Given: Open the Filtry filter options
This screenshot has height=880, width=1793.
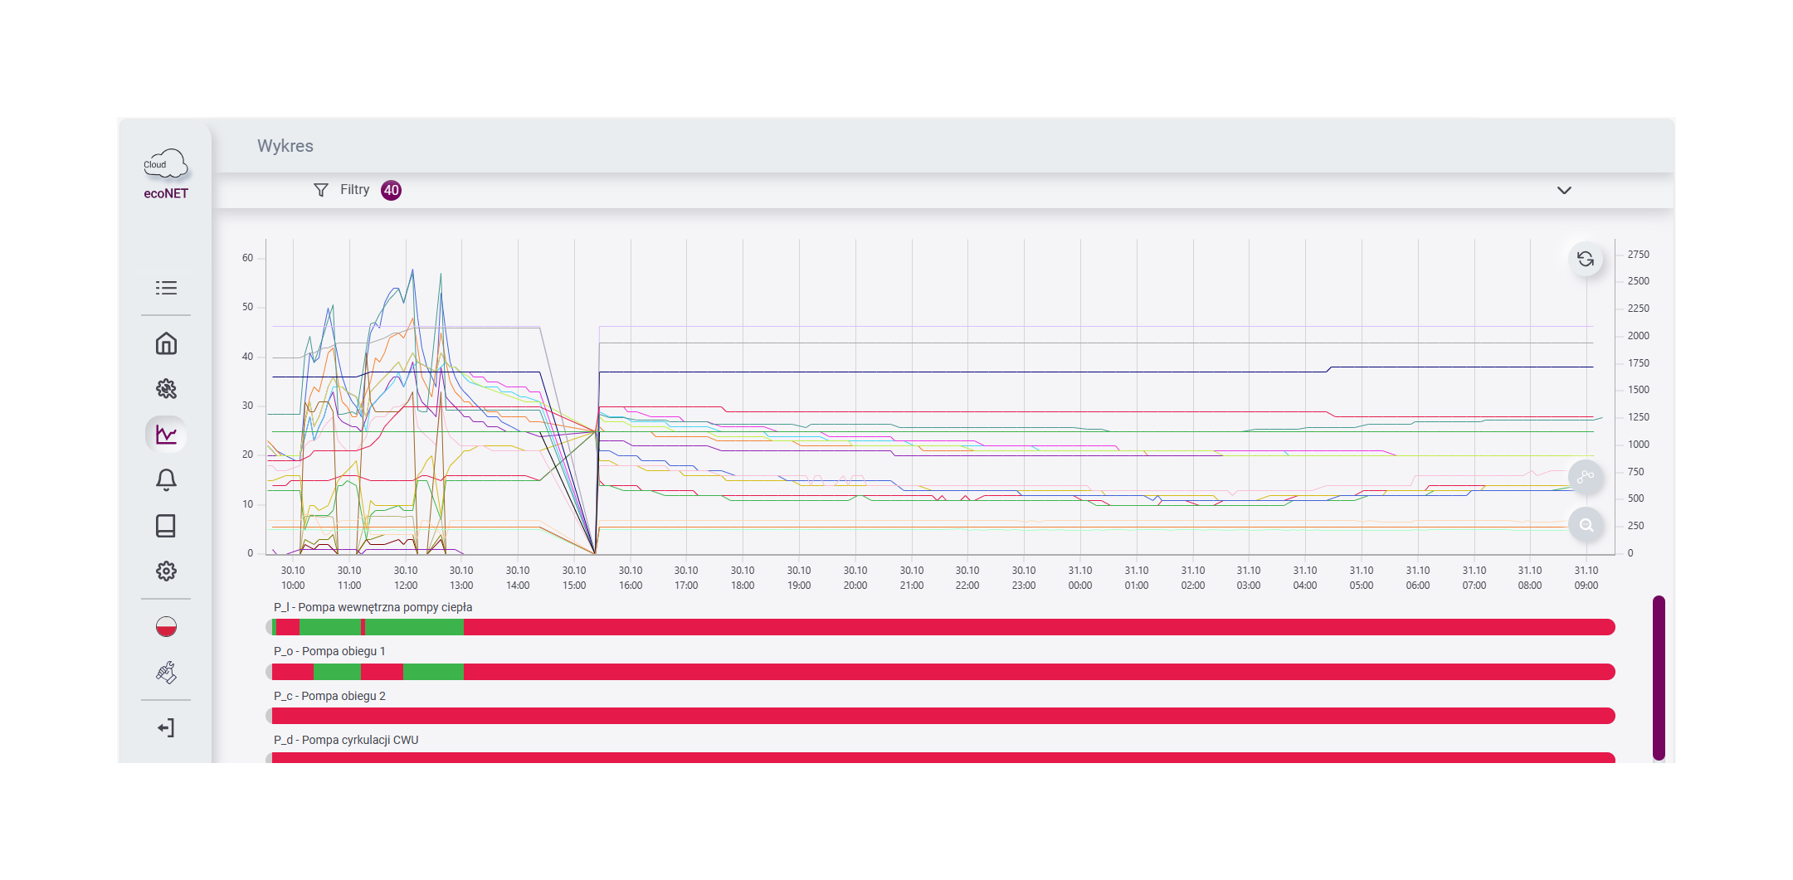Looking at the screenshot, I should [342, 190].
